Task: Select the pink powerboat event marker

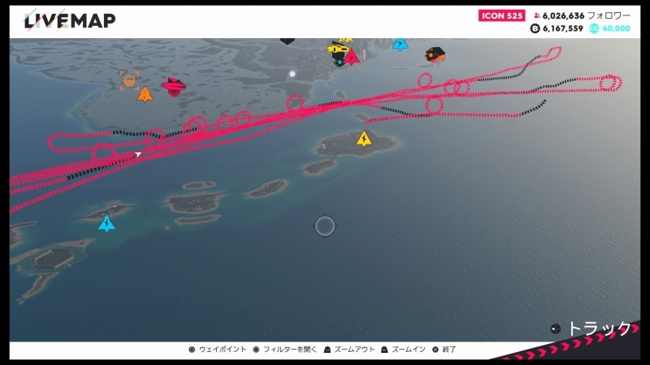Action: [174, 86]
